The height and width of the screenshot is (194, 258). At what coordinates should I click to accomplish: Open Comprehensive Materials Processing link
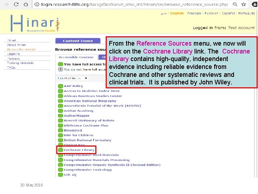click(x=97, y=160)
